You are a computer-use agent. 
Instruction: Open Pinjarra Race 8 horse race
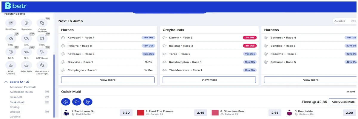(108, 46)
